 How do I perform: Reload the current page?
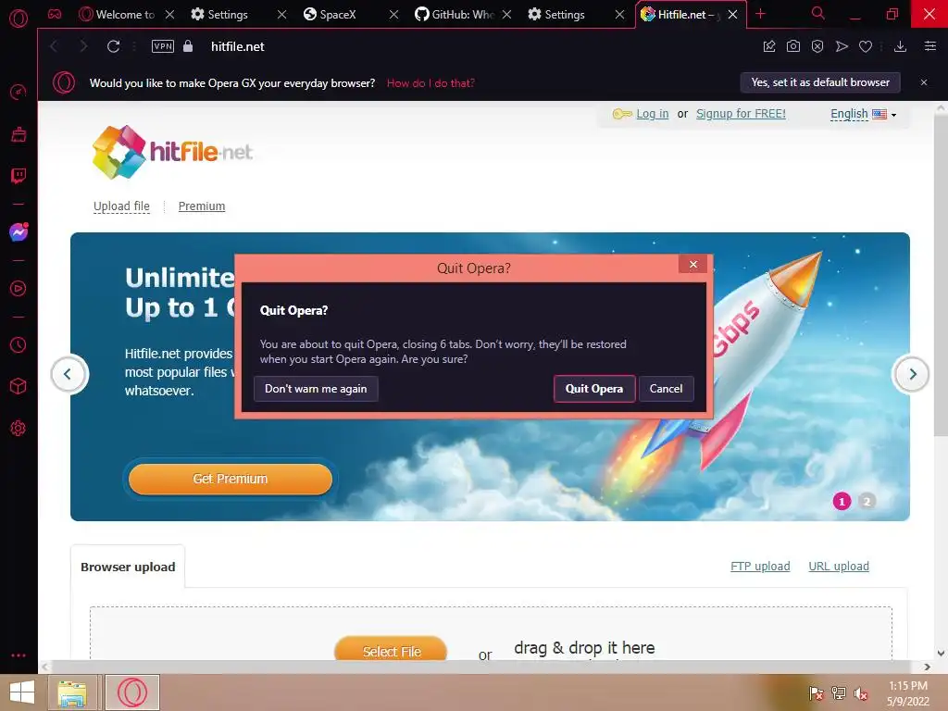113,46
